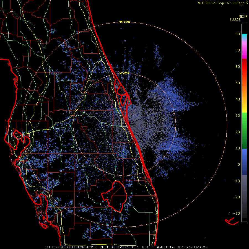Click the cyan top segment of the color bar

tap(244, 37)
